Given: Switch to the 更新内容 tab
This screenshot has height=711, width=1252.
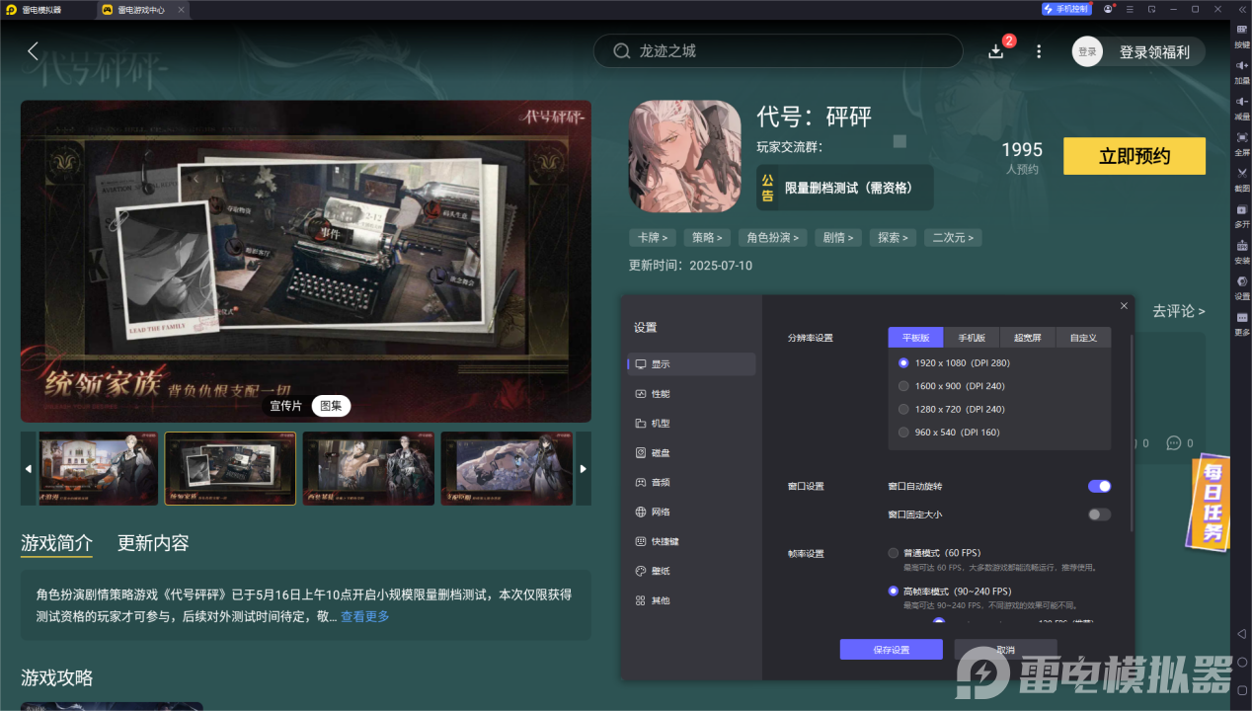Looking at the screenshot, I should (x=152, y=543).
